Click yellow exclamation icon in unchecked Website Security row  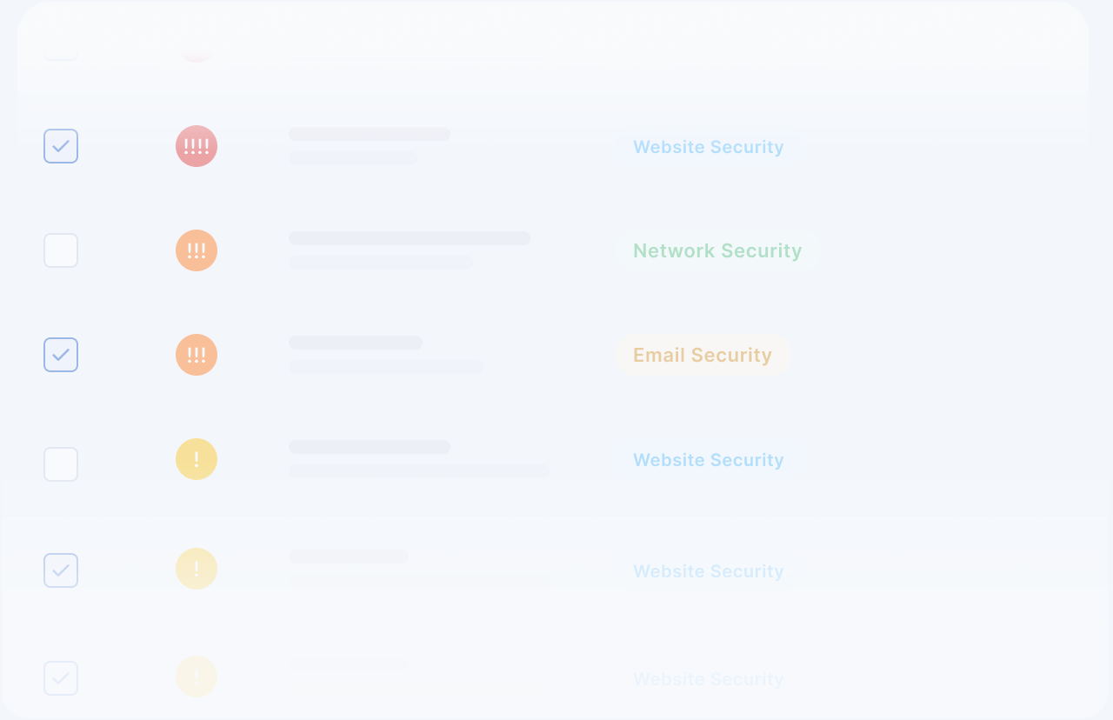[x=197, y=459]
